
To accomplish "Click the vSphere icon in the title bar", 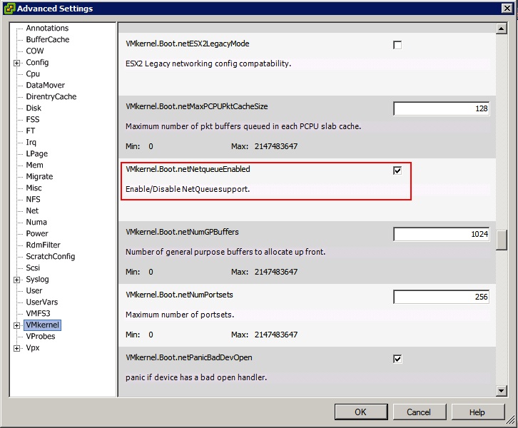I will (9, 9).
